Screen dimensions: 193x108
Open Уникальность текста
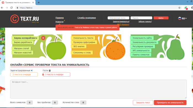83,38
